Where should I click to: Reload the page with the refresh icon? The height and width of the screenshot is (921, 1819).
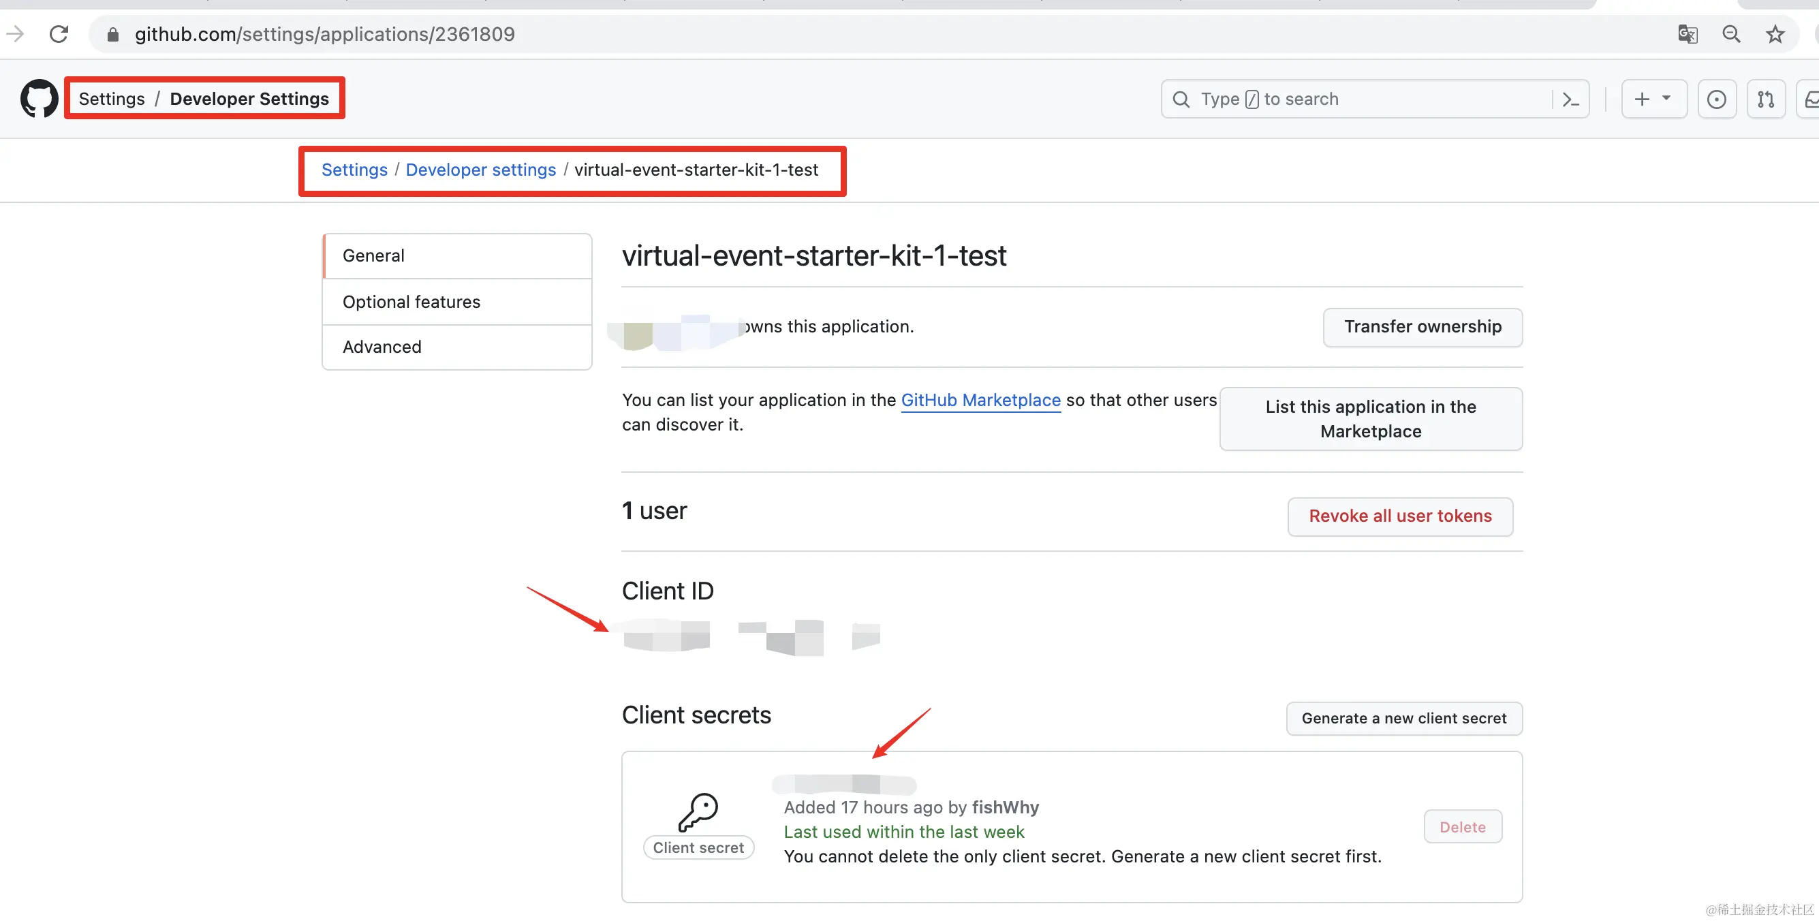(59, 34)
